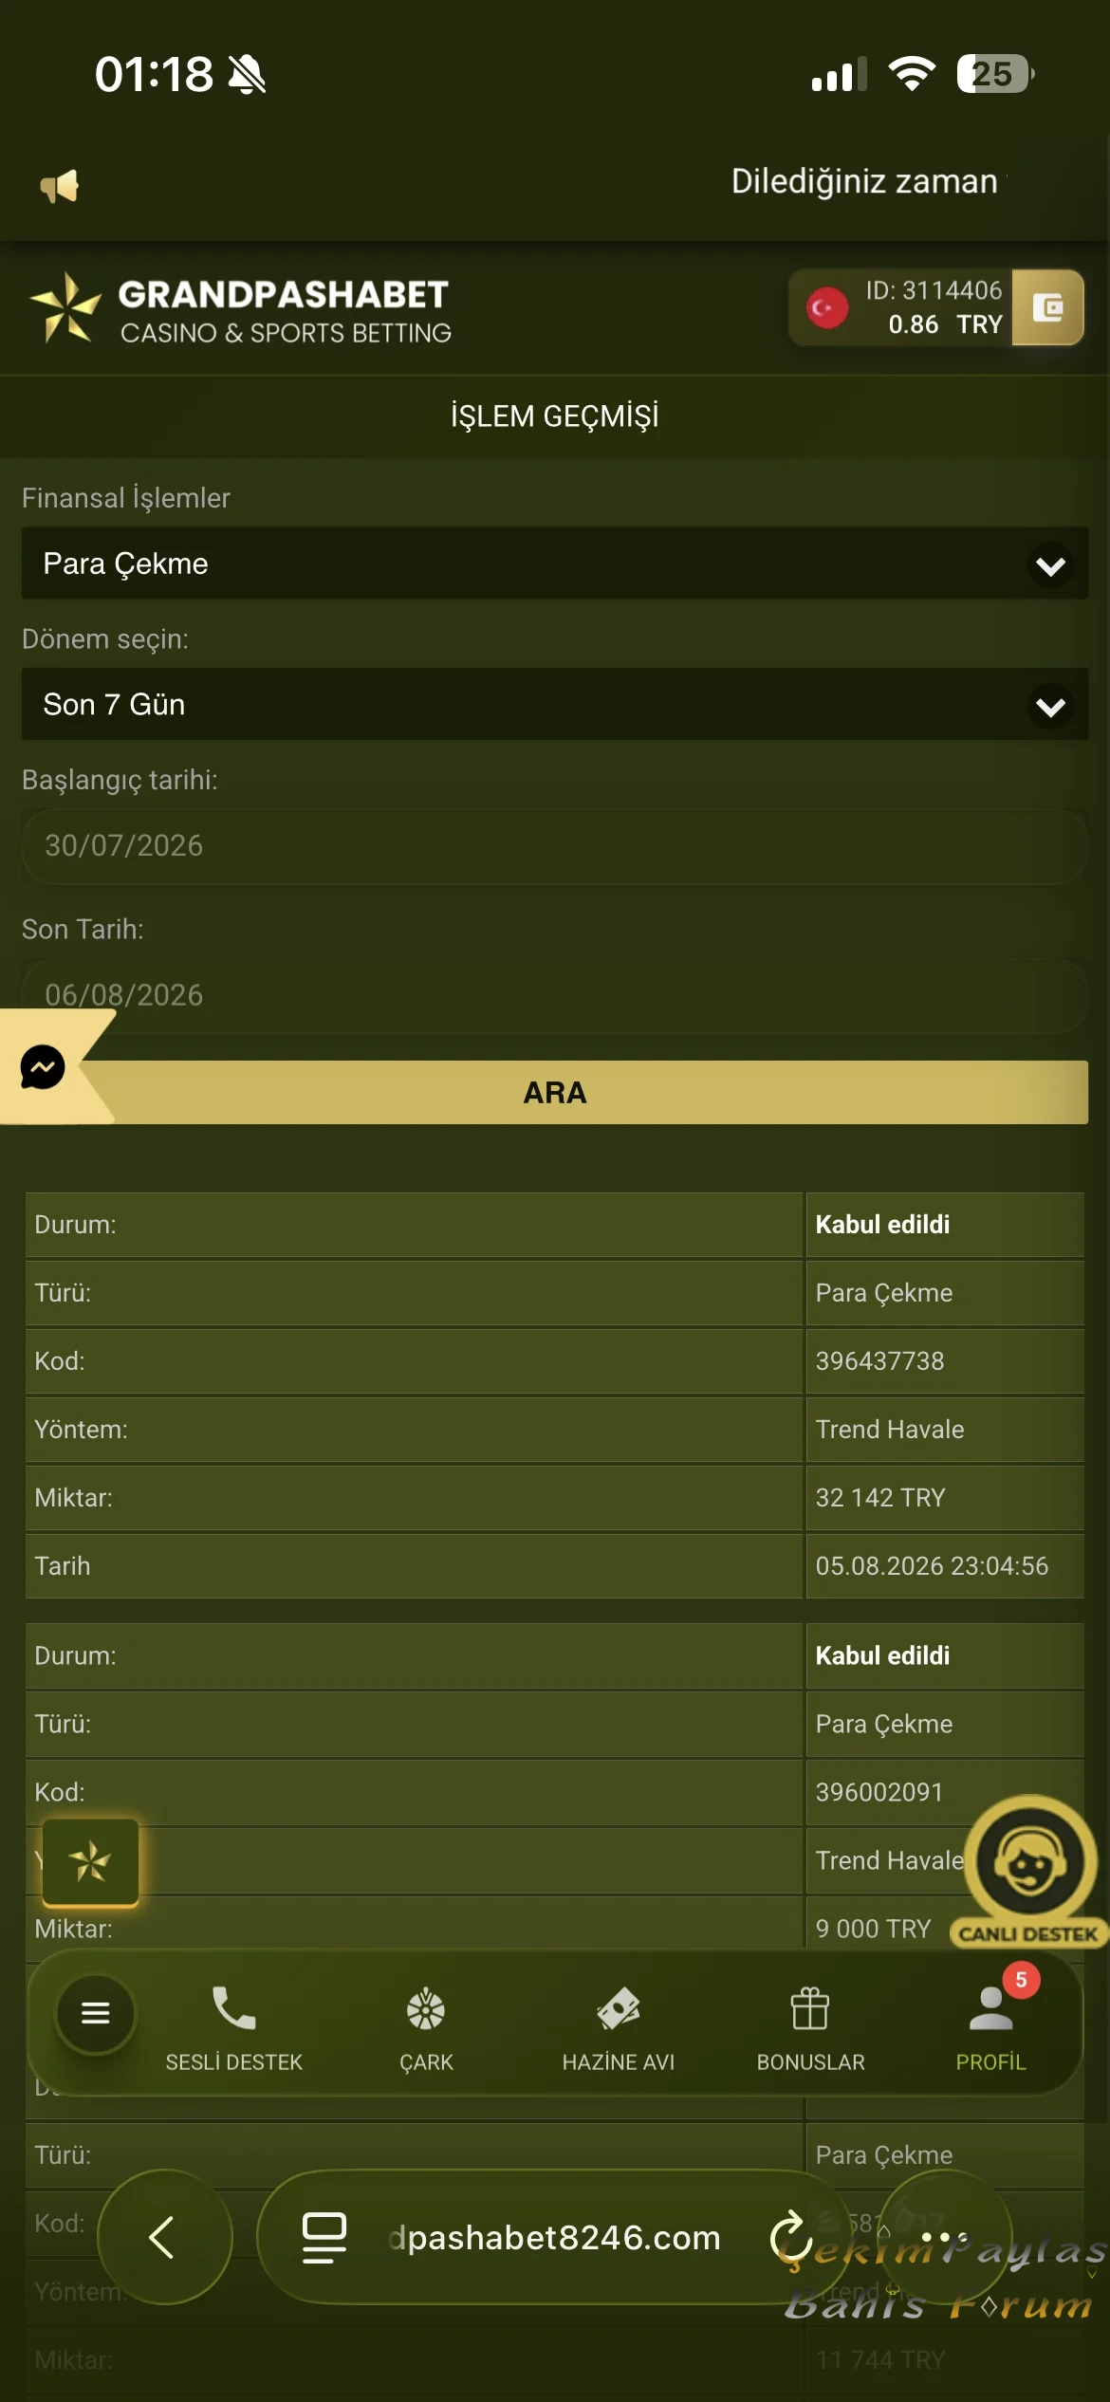Tap the megaphone announcement icon
Viewport: 1110px width, 2402px height.
[60, 186]
